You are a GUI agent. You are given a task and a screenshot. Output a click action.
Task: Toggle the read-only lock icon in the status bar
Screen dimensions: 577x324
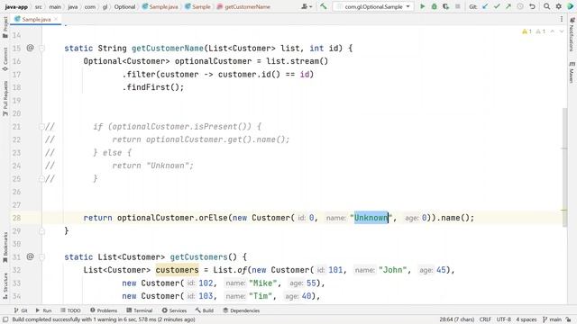point(569,319)
